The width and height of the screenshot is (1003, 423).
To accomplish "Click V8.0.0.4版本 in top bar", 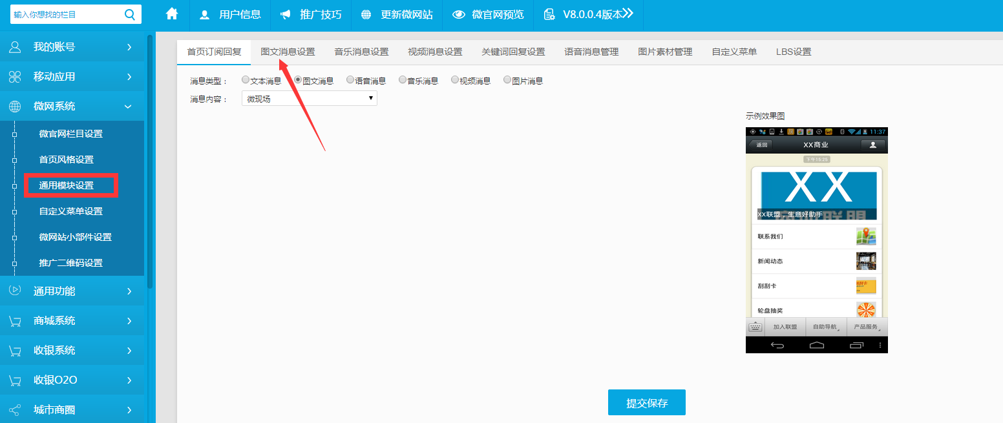I will 588,14.
